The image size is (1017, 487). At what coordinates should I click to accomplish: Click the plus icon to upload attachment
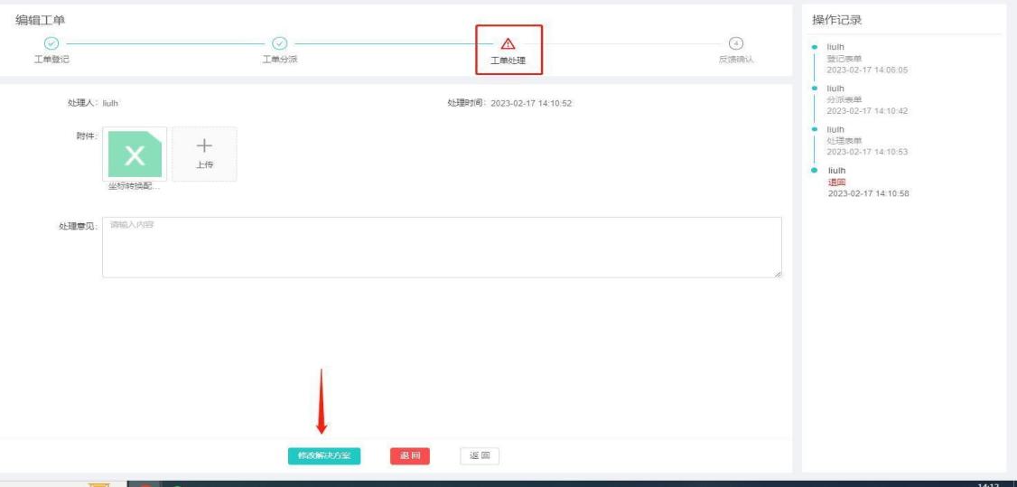pos(204,147)
